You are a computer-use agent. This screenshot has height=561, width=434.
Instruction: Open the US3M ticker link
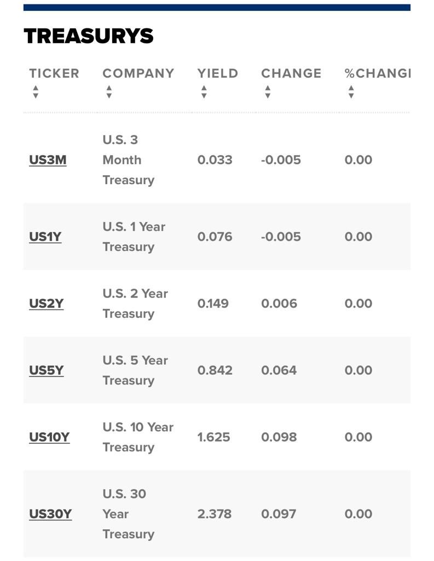coord(48,160)
